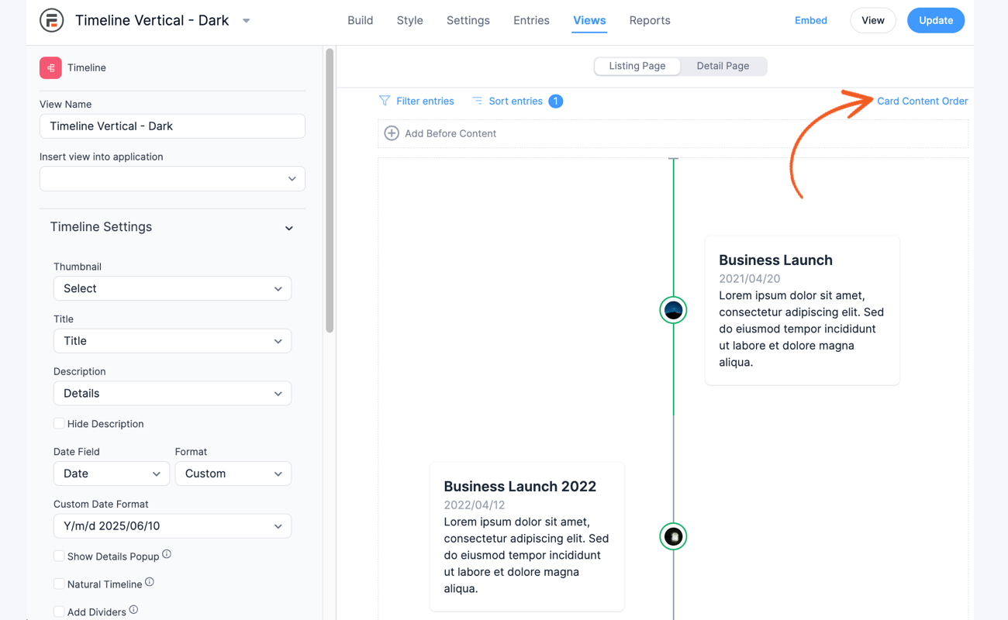Enable Hide Description
This screenshot has width=1008, height=620.
[x=59, y=423]
